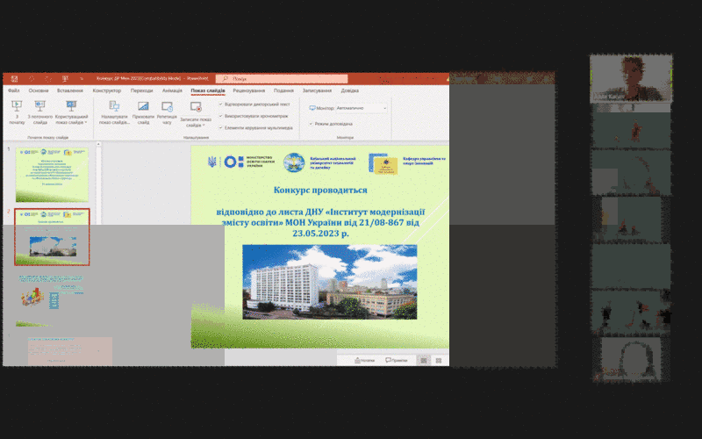Screen dimensions: 702x439
Task: Open the Монітор dropdown set to Автоматично
Action: (x=361, y=108)
